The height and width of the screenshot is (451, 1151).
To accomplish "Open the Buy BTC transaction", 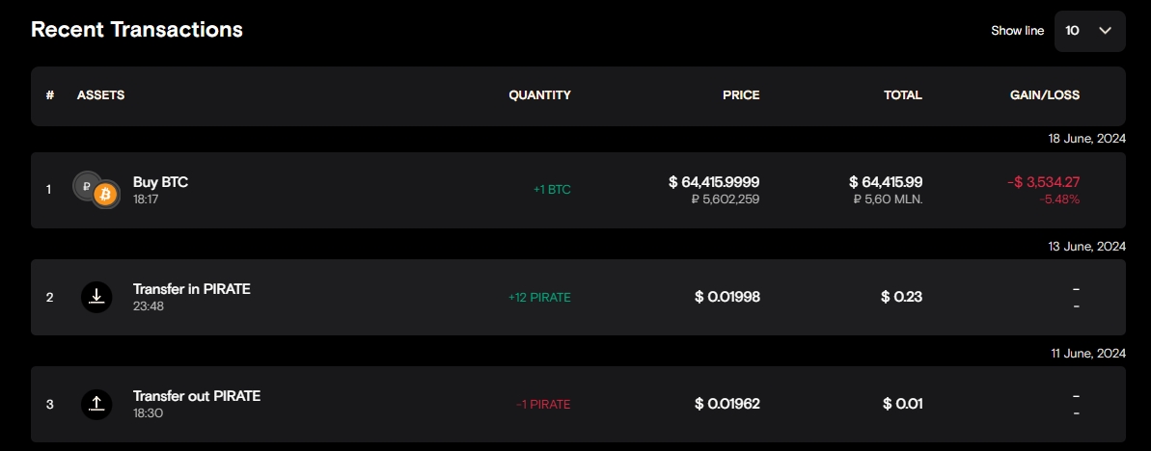I will (x=160, y=182).
